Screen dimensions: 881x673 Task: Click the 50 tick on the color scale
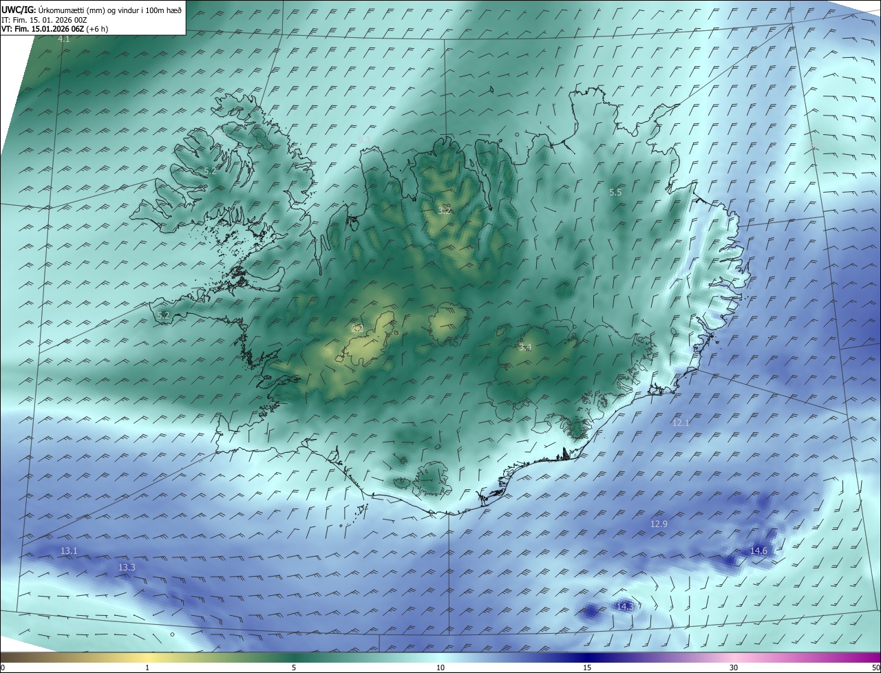(x=875, y=668)
